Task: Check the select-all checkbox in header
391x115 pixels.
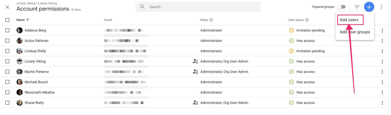Action: tap(7, 20)
